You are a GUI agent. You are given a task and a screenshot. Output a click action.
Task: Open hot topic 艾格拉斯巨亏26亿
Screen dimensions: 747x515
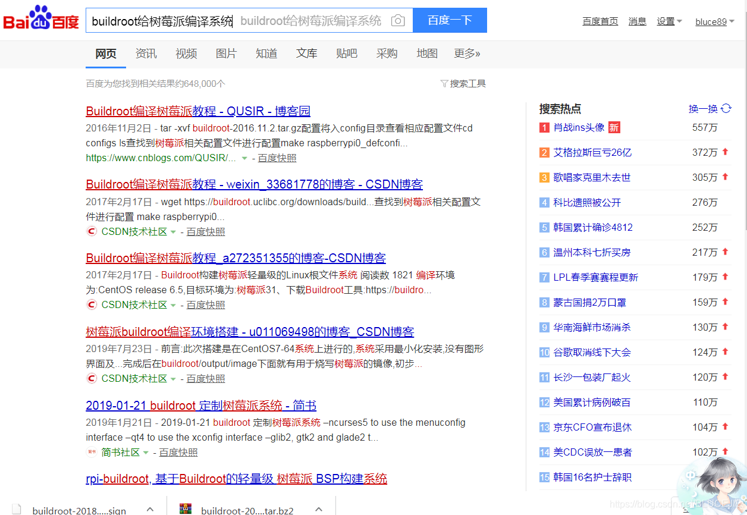pyautogui.click(x=592, y=153)
